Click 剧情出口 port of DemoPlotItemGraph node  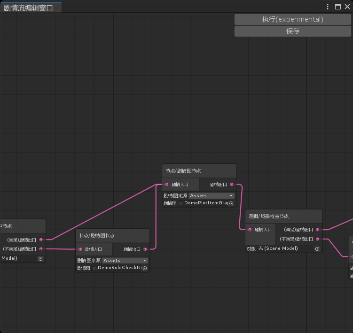[232, 185]
